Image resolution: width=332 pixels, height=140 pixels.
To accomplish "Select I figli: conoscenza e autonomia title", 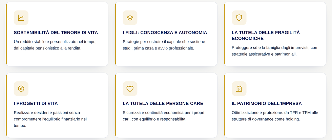I will [x=165, y=33].
